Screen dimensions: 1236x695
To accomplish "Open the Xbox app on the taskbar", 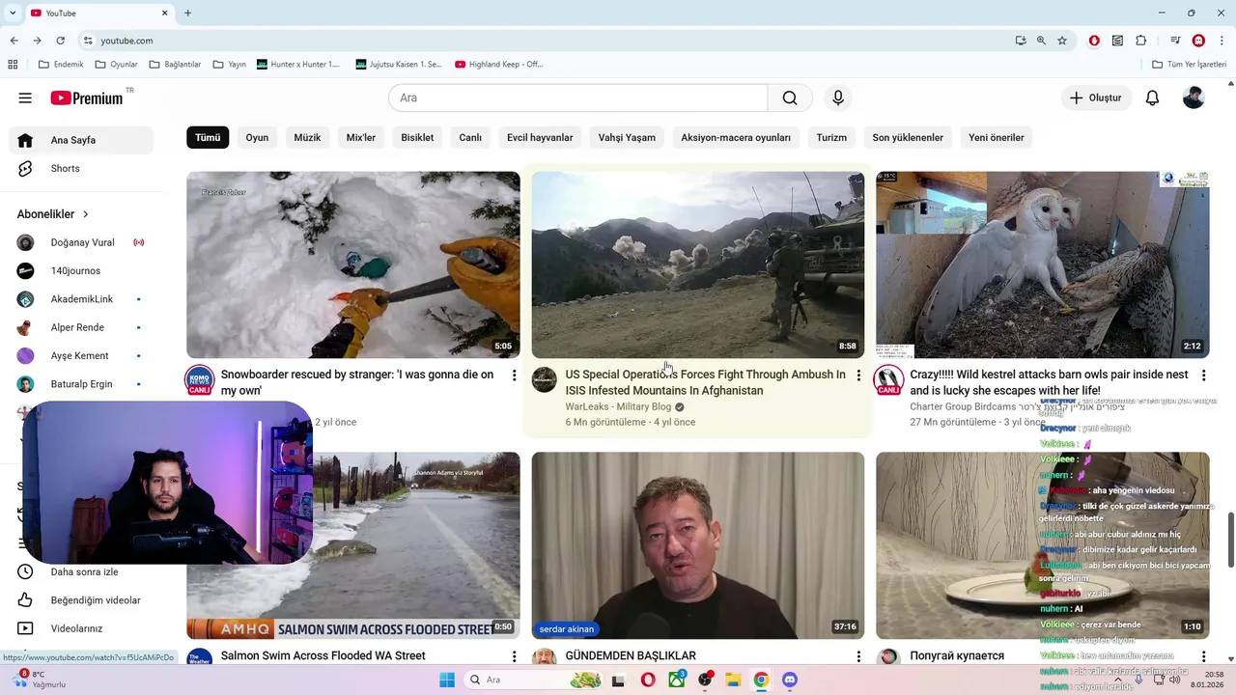I will (677, 680).
